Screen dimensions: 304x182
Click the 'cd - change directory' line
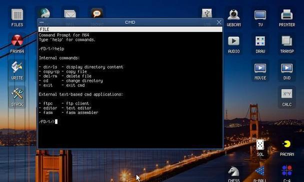point(70,80)
